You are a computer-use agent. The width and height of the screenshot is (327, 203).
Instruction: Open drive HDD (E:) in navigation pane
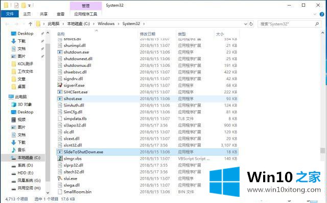[x=26, y=173]
